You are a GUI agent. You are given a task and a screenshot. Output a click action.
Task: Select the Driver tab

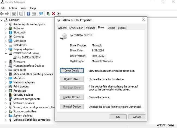(x=101, y=27)
